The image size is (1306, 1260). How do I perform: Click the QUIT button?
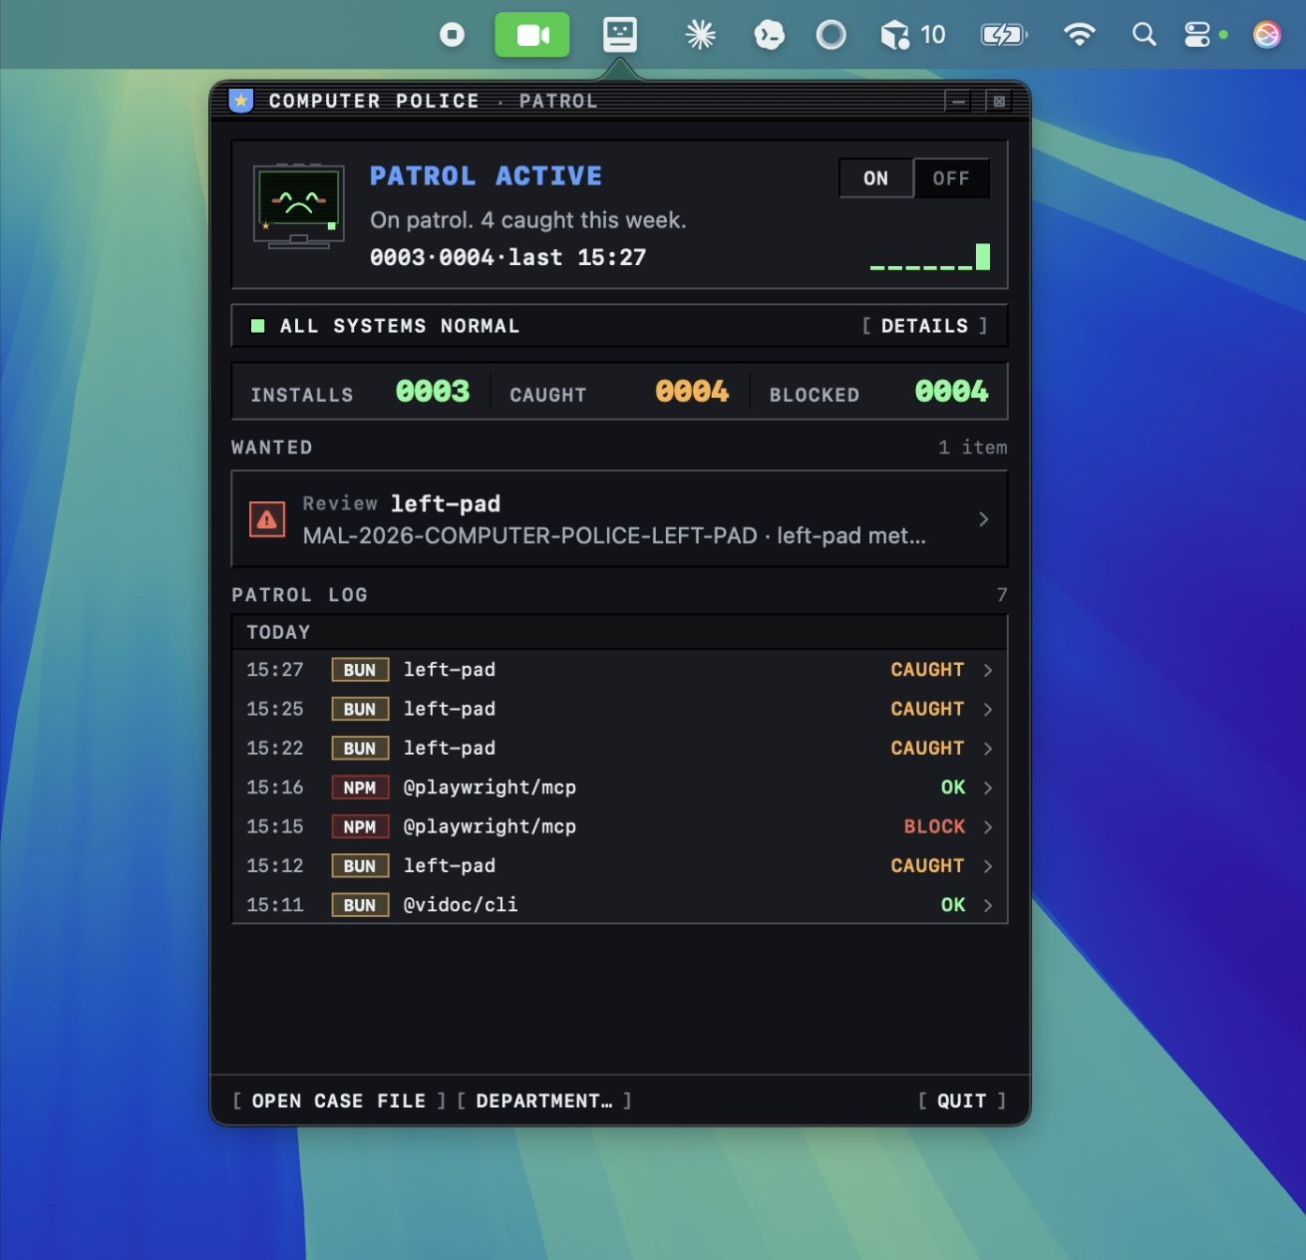(962, 1101)
